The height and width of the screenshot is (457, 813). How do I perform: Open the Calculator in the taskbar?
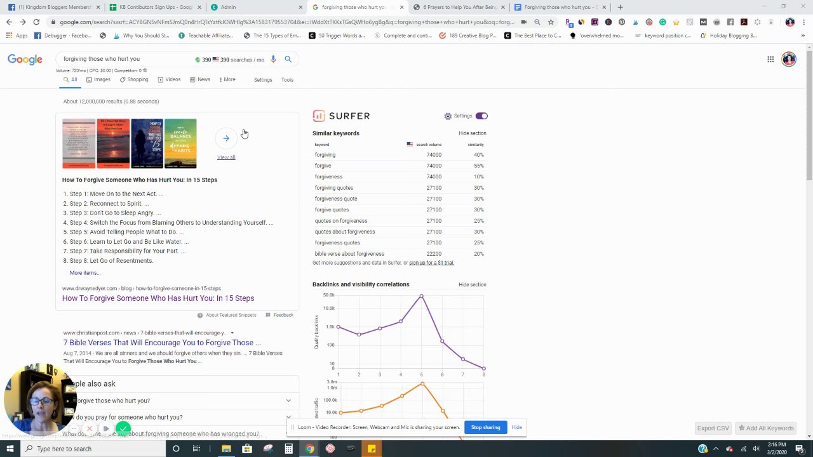[x=288, y=449]
